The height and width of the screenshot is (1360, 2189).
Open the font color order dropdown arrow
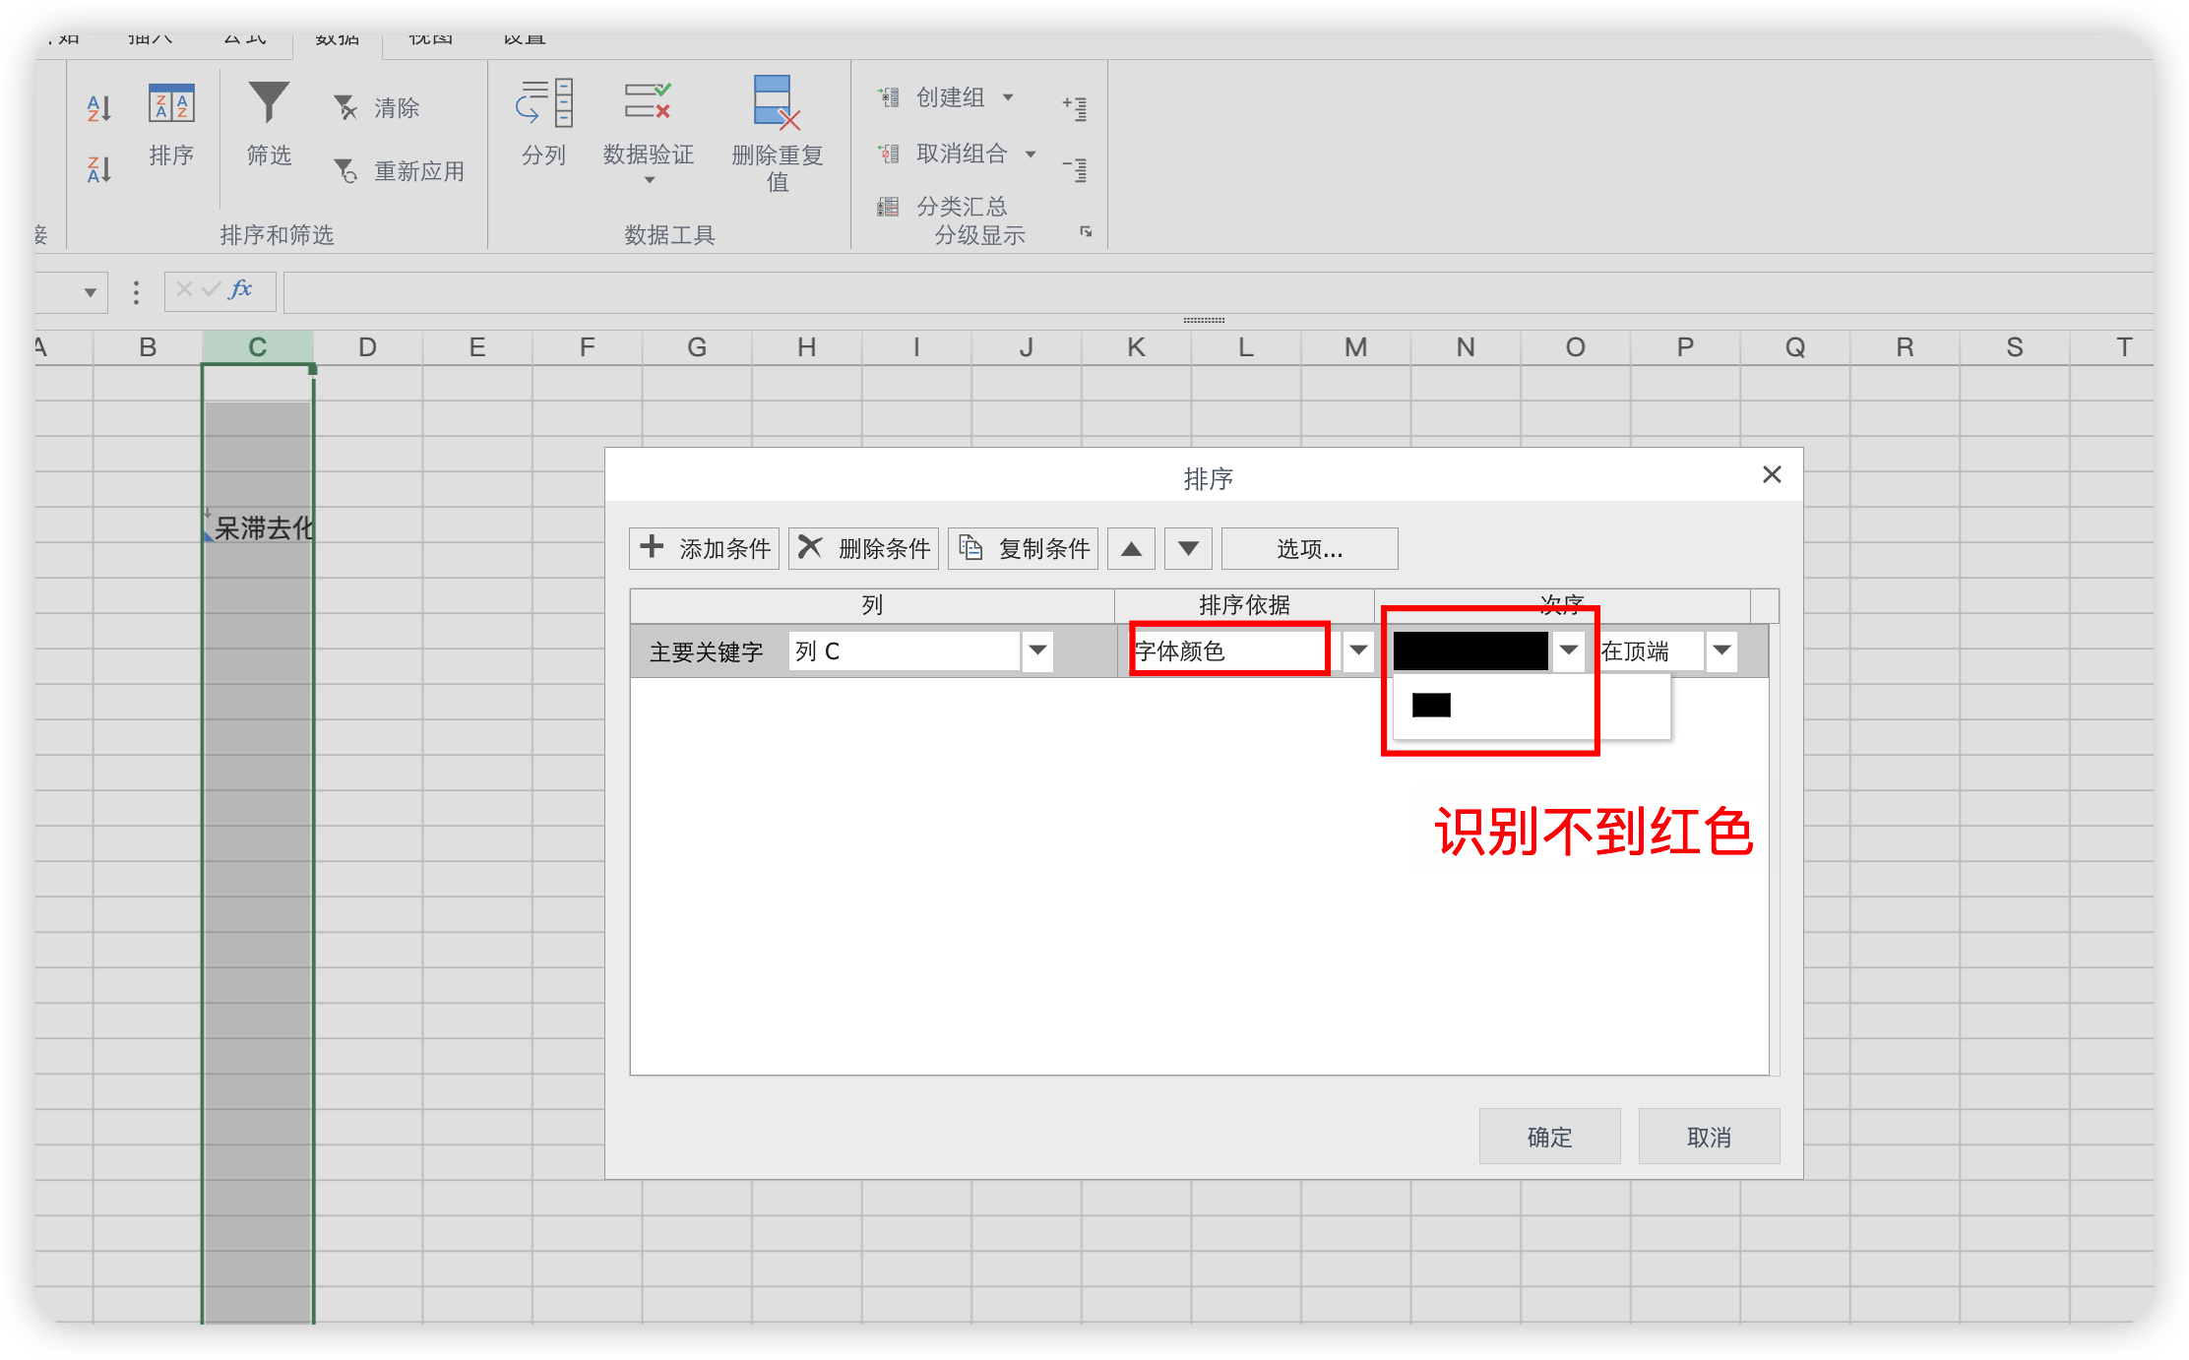[x=1569, y=650]
